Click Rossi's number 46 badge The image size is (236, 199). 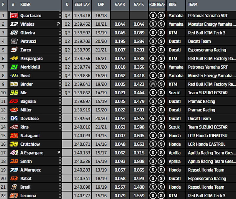point(14,75)
